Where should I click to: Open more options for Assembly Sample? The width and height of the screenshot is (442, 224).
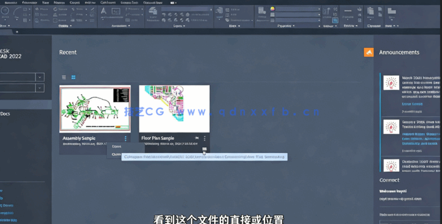pyautogui.click(x=126, y=138)
